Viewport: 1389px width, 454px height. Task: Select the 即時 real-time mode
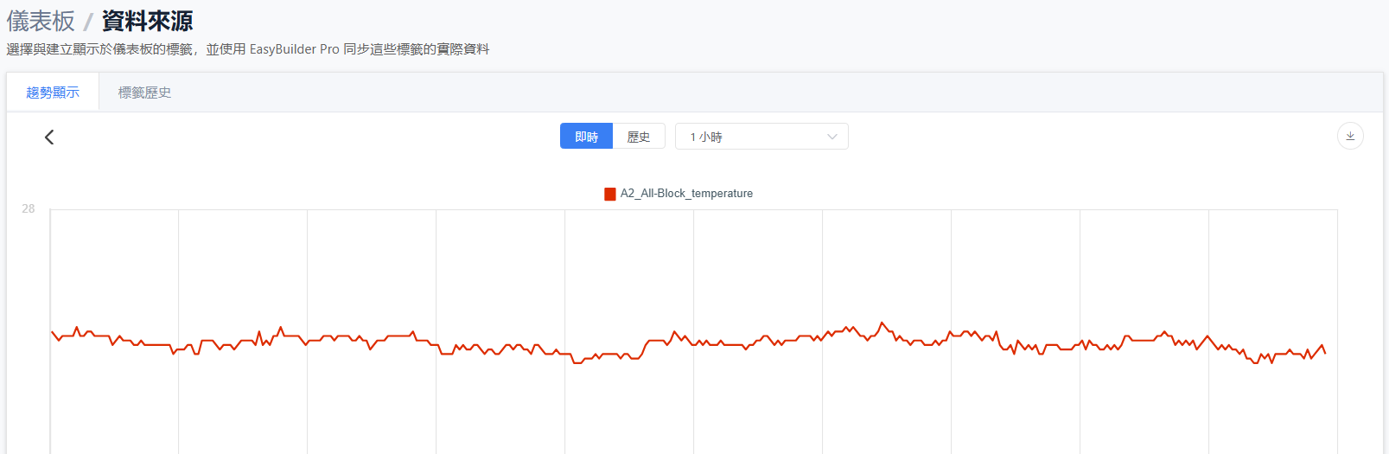click(x=586, y=137)
